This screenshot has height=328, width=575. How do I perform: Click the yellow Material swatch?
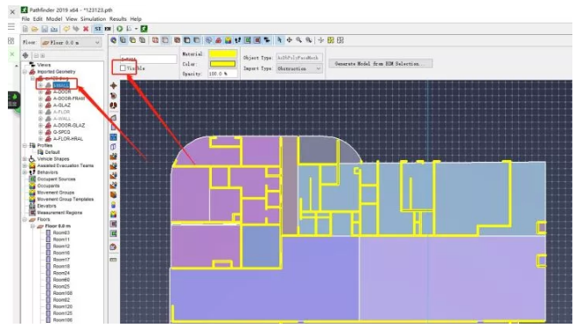click(222, 54)
